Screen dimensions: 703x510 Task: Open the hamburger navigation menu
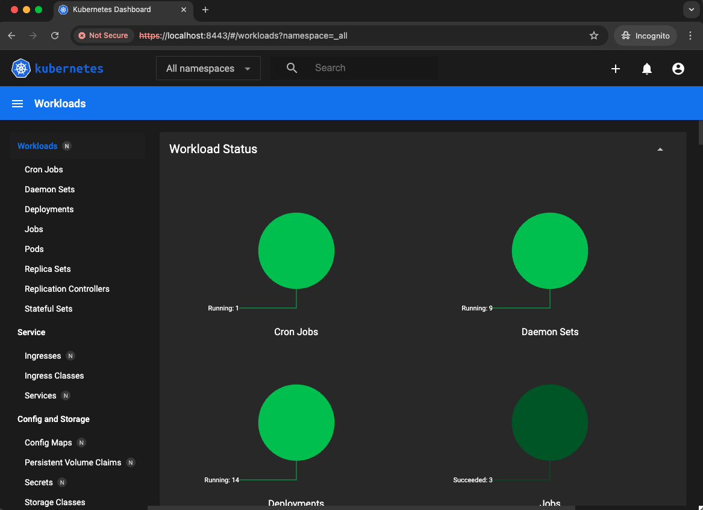17,104
